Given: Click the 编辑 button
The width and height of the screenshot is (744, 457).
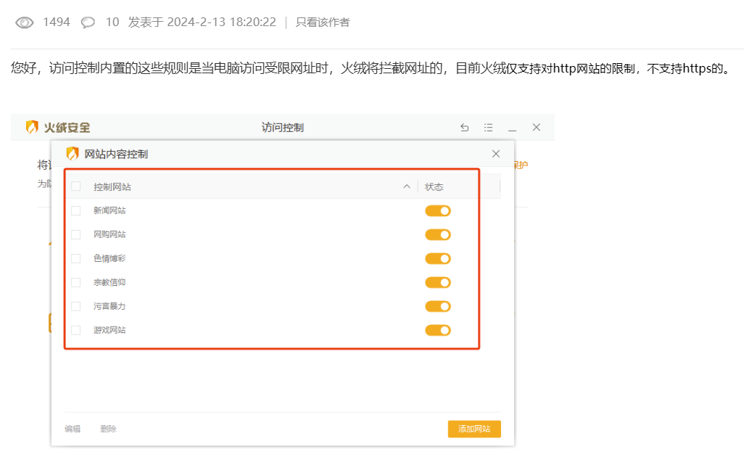Looking at the screenshot, I should pos(73,429).
